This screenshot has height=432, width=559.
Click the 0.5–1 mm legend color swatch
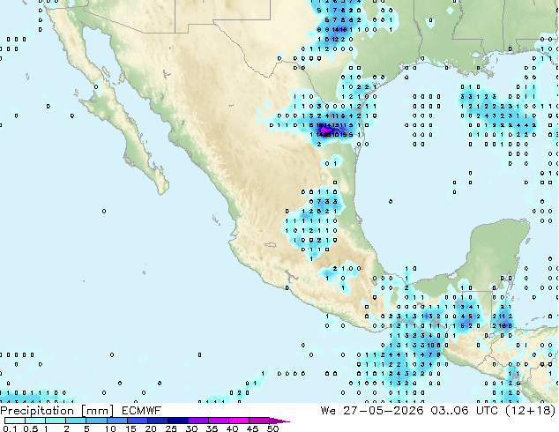[x=35, y=421]
